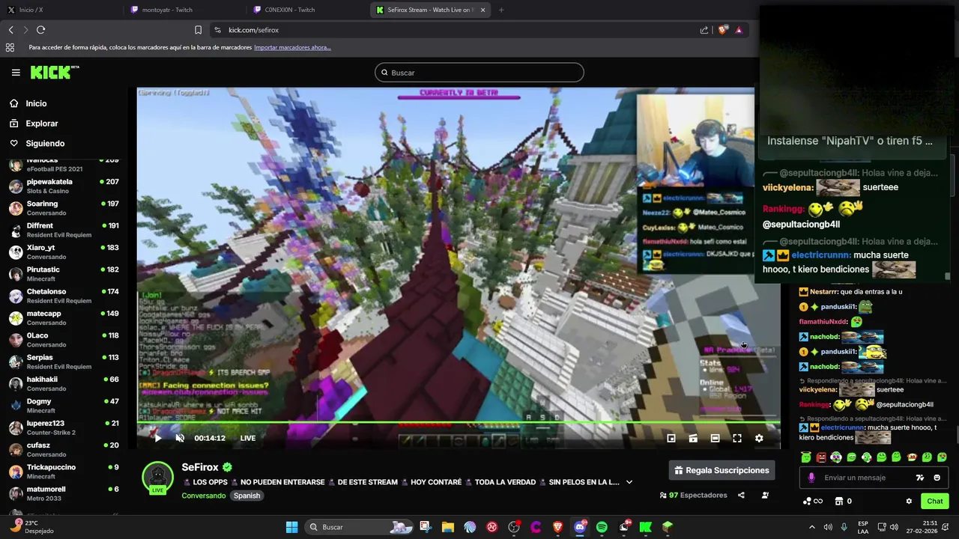Click the video progress bar
The image size is (959, 539).
click(x=459, y=423)
